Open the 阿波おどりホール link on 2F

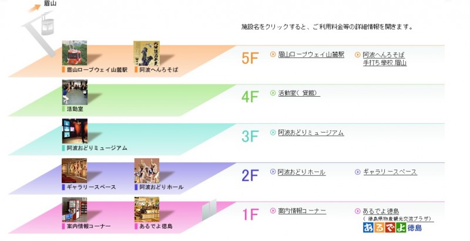point(301,172)
